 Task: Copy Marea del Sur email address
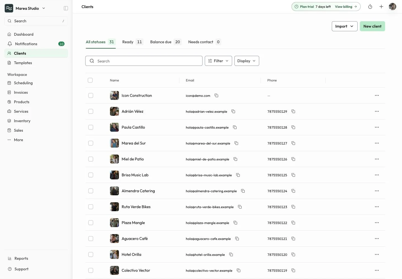236,143
